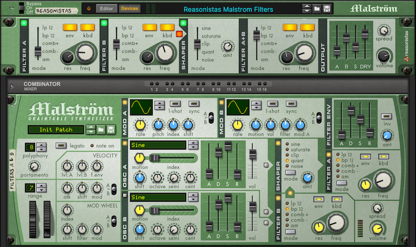The image size is (416, 247).
Task: Adjust Filter A mode slider on Combinator
Action: point(38,50)
